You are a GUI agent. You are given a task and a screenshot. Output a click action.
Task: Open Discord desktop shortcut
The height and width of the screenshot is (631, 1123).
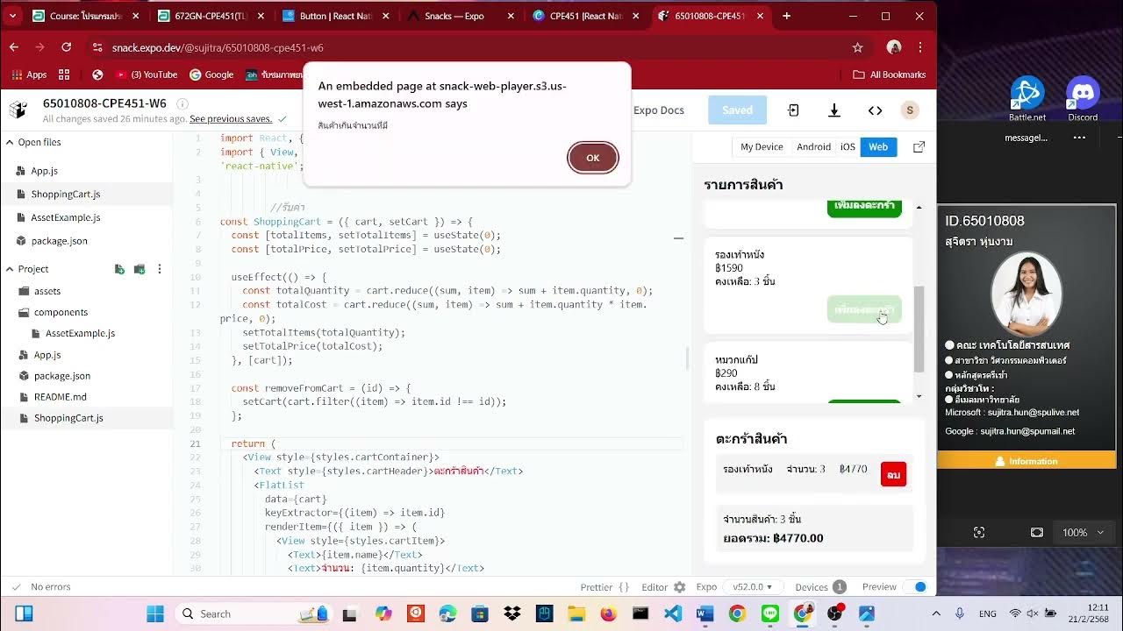coord(1083,99)
